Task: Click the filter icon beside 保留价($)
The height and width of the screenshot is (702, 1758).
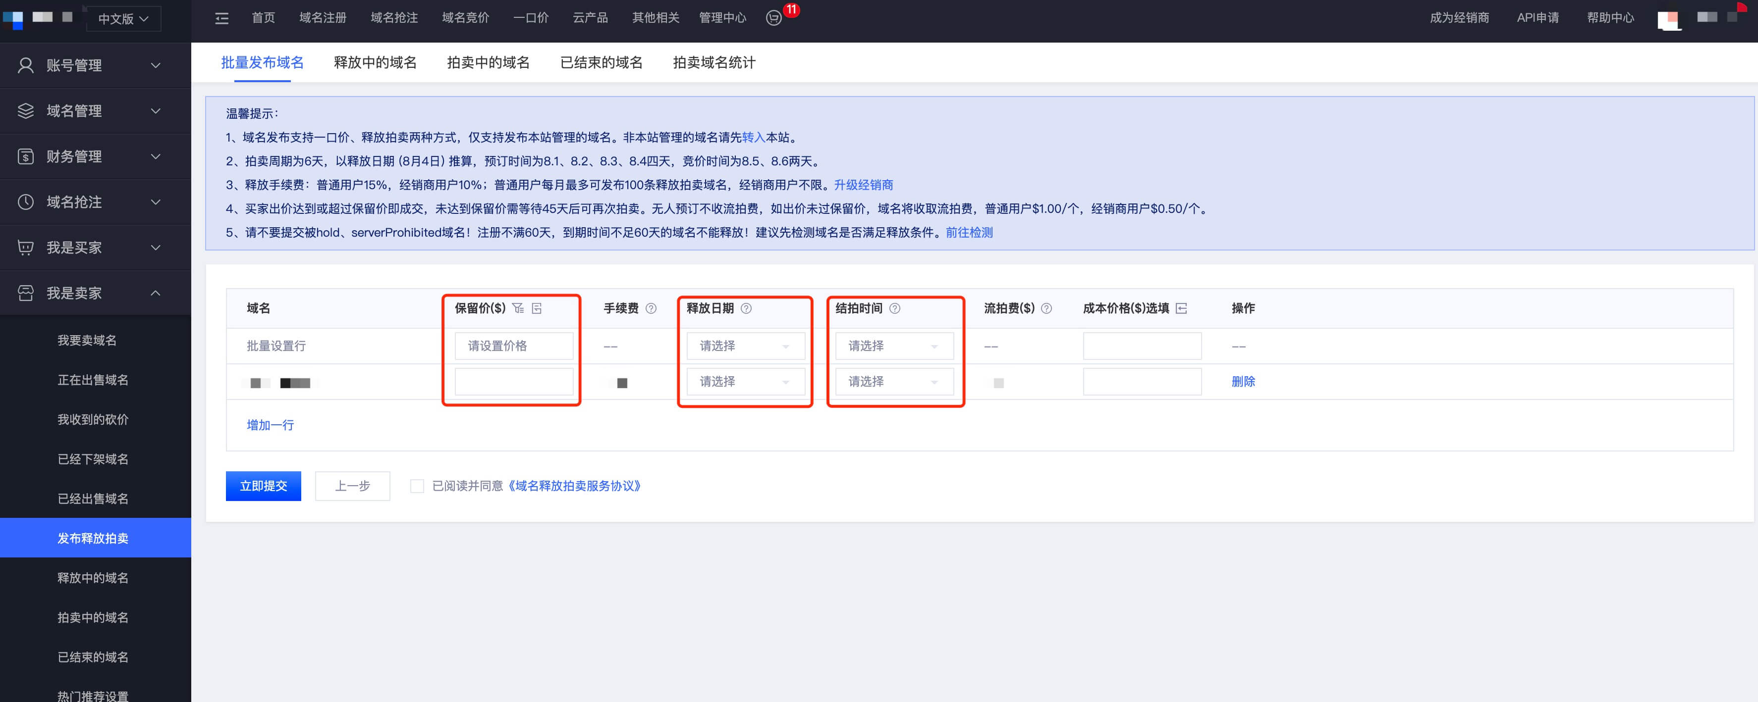Action: (518, 308)
